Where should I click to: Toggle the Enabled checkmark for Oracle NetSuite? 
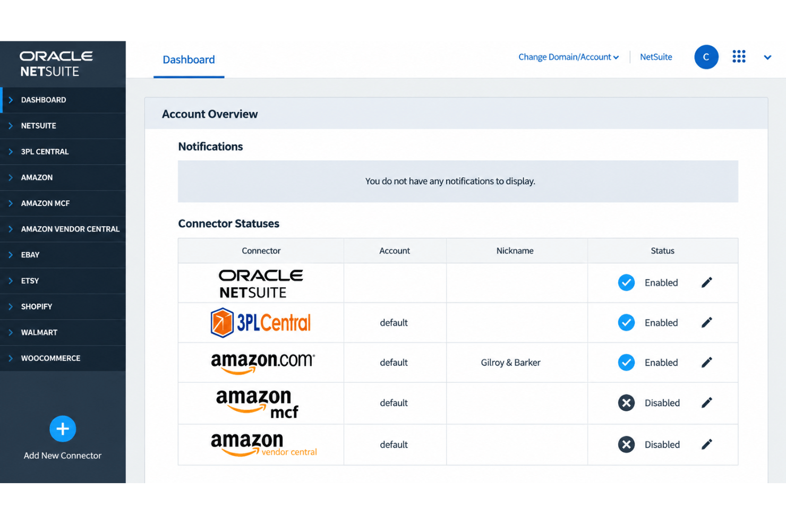[626, 282]
